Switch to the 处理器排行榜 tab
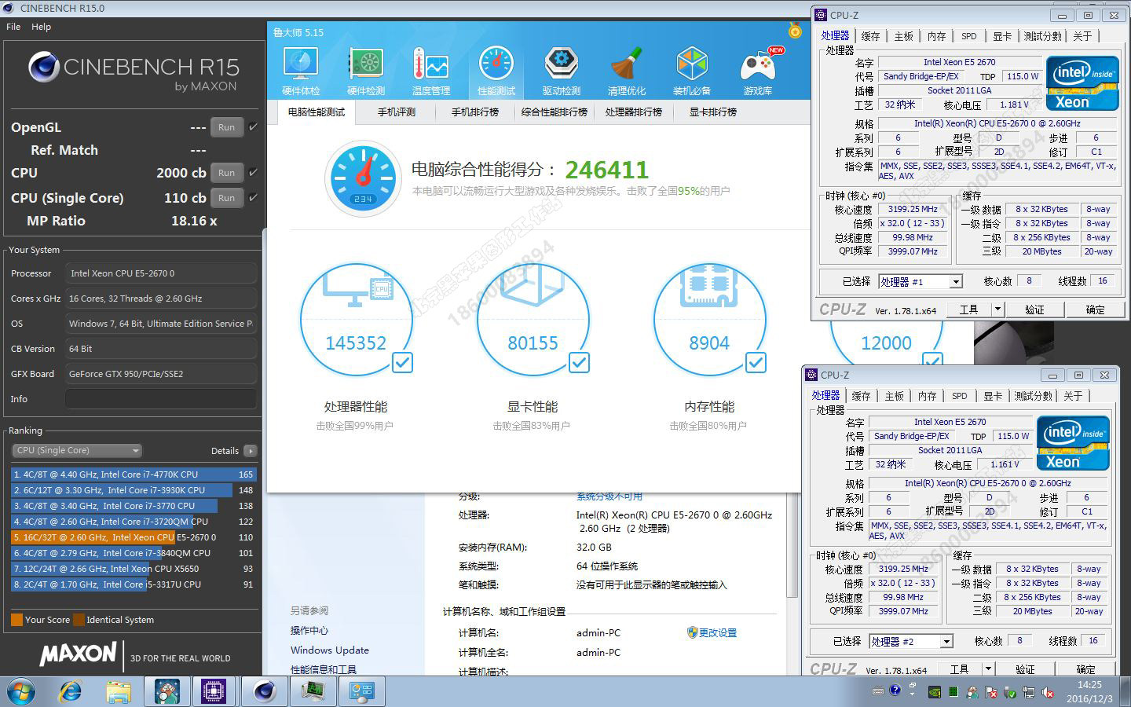The height and width of the screenshot is (707, 1131). pyautogui.click(x=633, y=112)
